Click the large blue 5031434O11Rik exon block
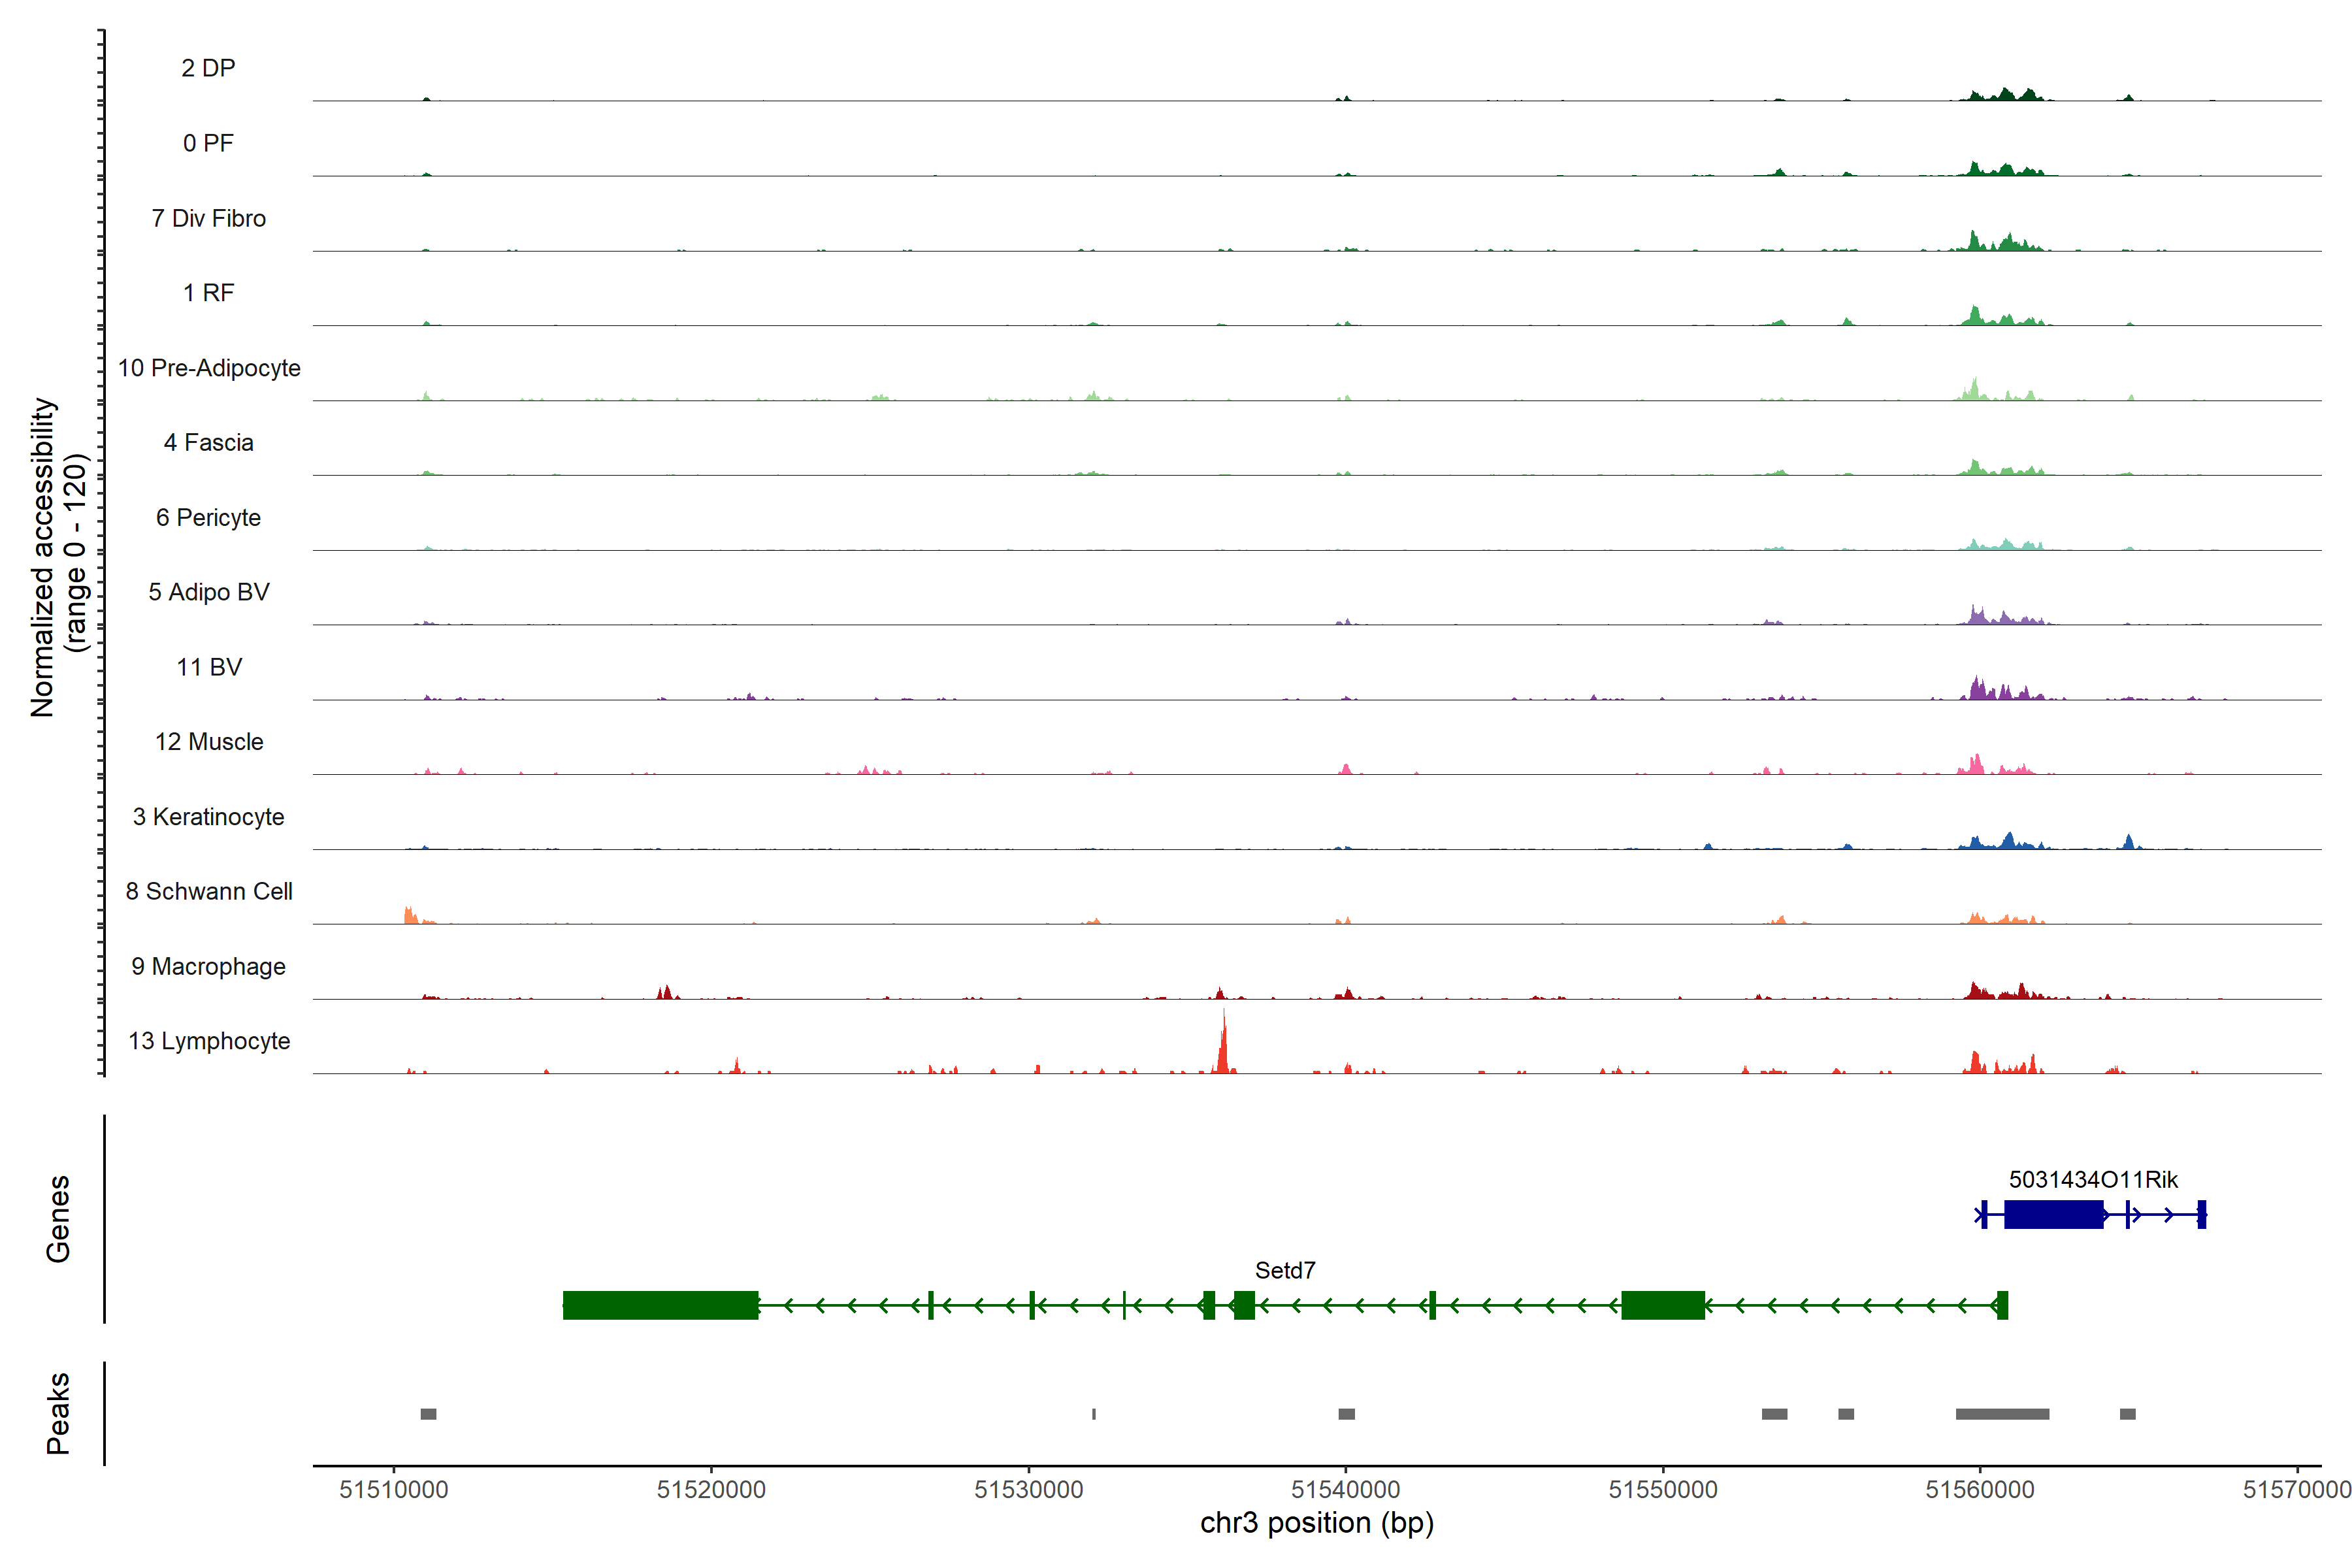Viewport: 2352px width, 1568px height. tap(2054, 1214)
